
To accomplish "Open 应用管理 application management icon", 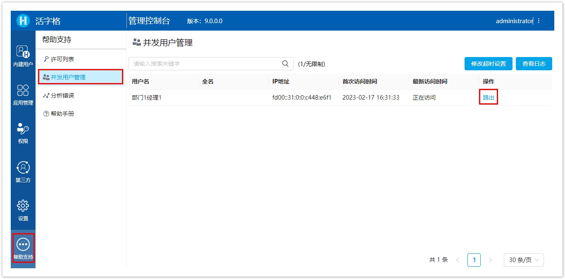I will 23,91.
